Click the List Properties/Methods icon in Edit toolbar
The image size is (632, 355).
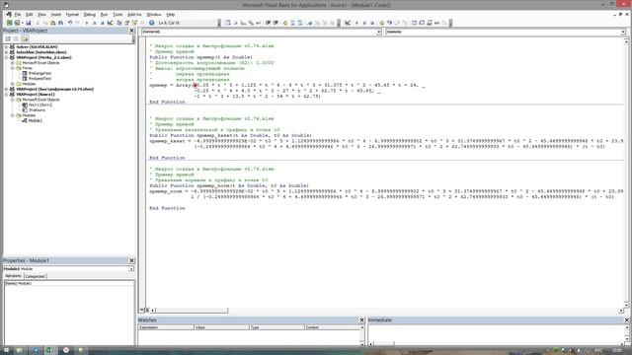(228, 23)
